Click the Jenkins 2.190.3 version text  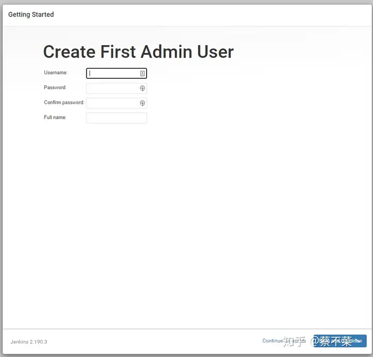click(x=29, y=342)
